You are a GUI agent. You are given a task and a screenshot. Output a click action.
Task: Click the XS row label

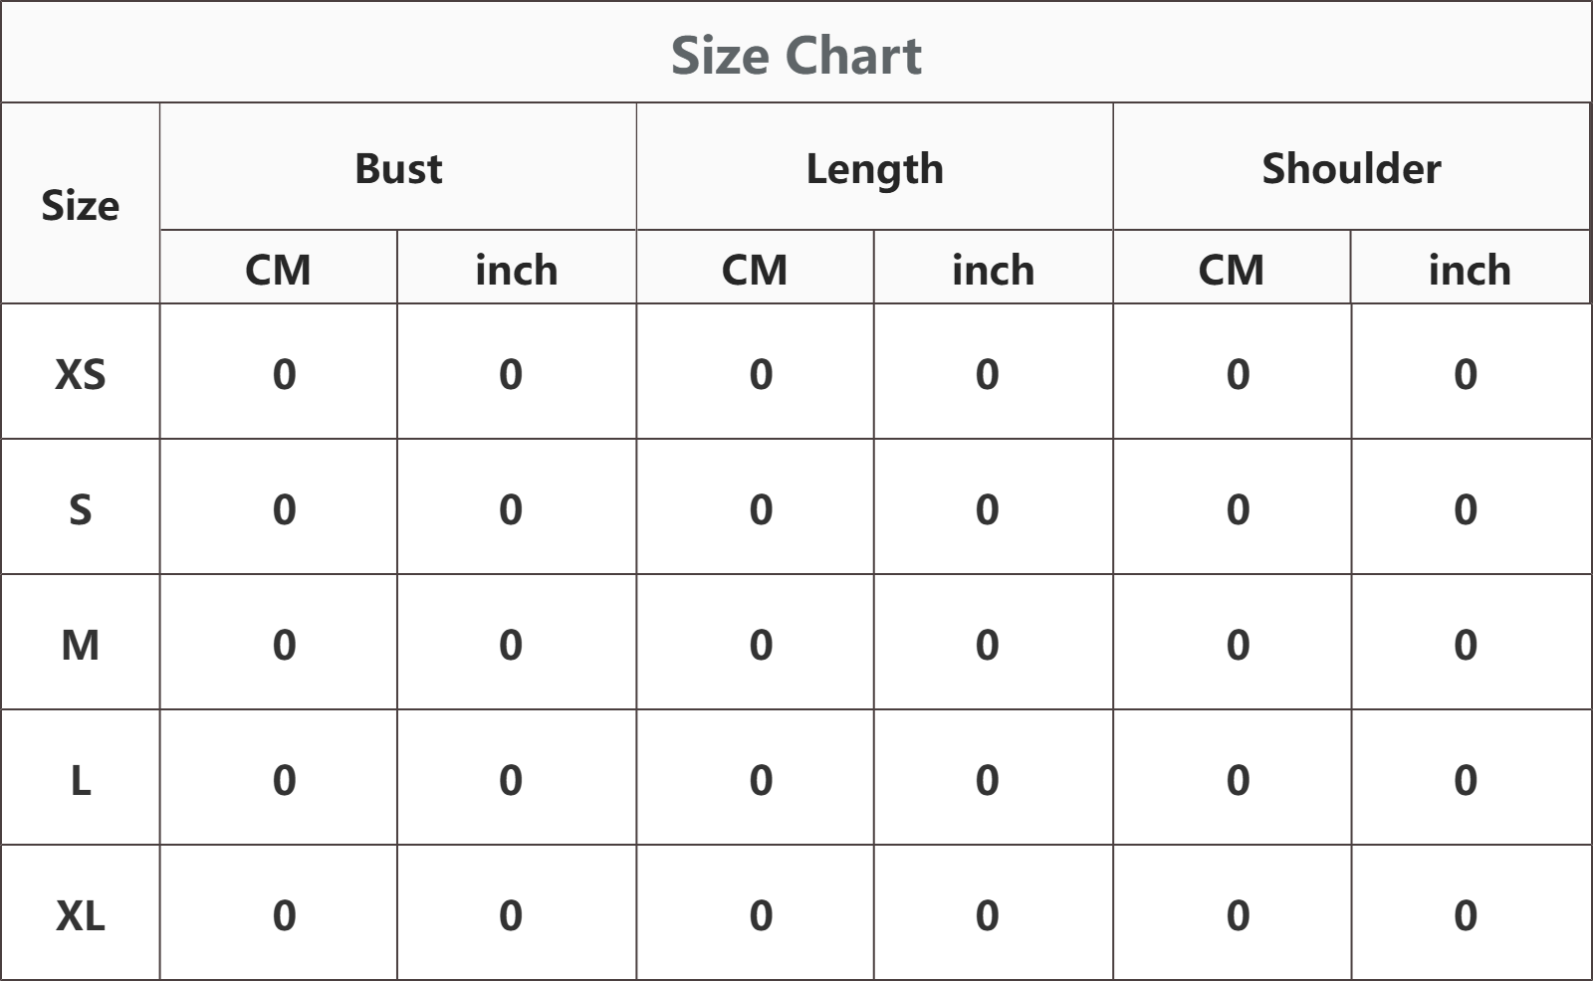click(x=80, y=372)
